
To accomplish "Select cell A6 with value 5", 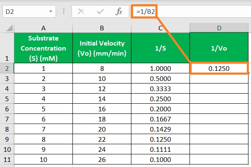I will (43, 109).
